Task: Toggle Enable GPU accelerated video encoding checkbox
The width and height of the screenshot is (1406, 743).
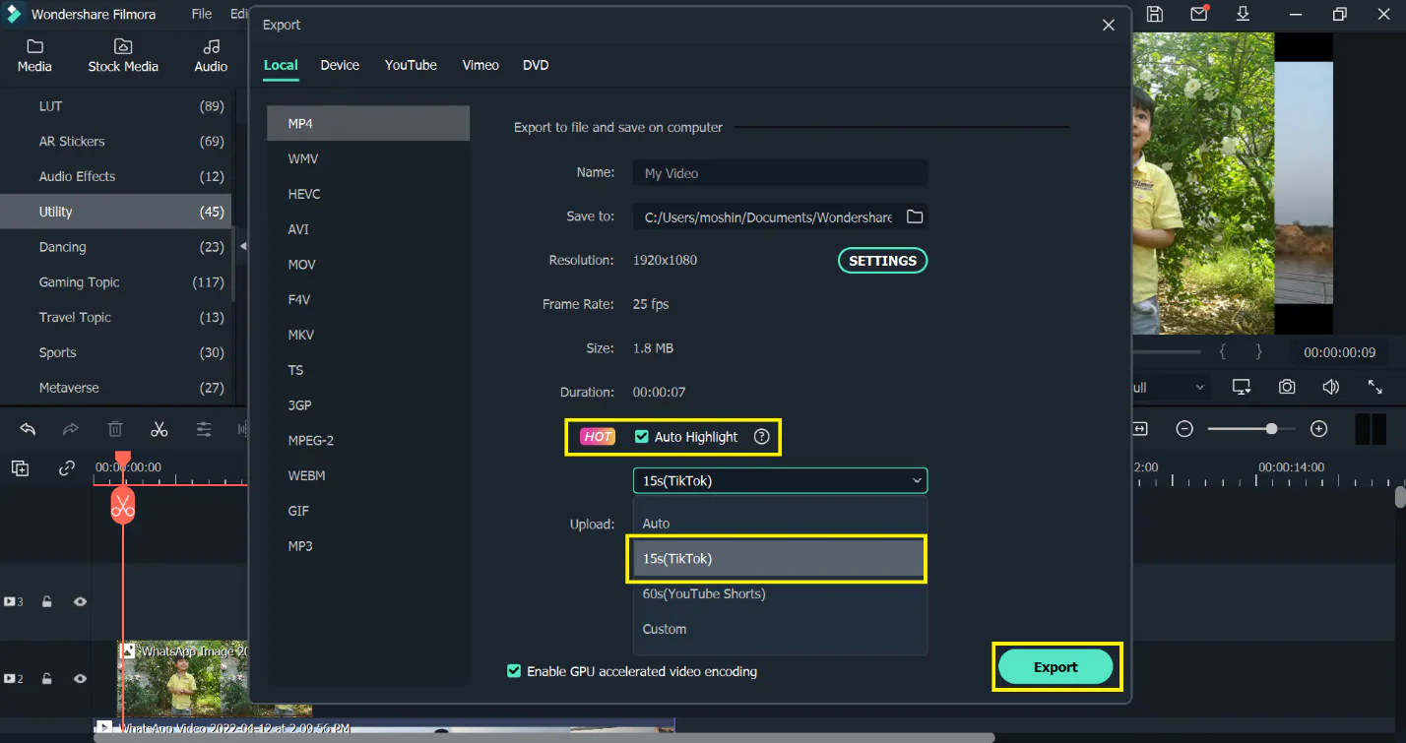Action: click(x=513, y=671)
